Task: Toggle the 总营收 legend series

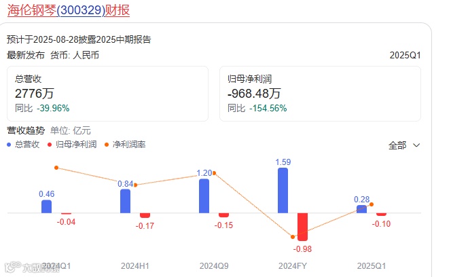Action: point(23,145)
